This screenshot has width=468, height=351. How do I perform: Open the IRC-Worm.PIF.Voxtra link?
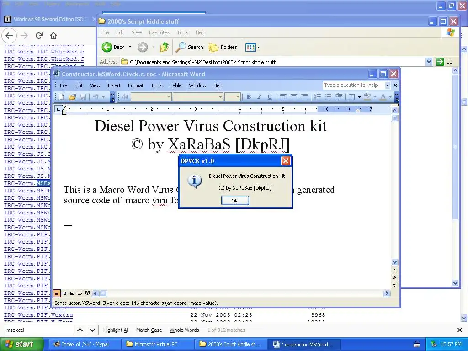click(x=38, y=315)
